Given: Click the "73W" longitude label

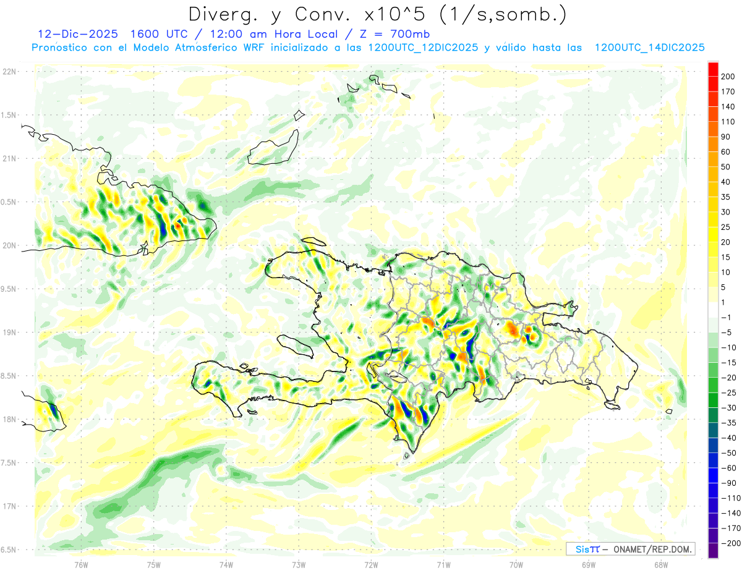Looking at the screenshot, I should 299,565.
